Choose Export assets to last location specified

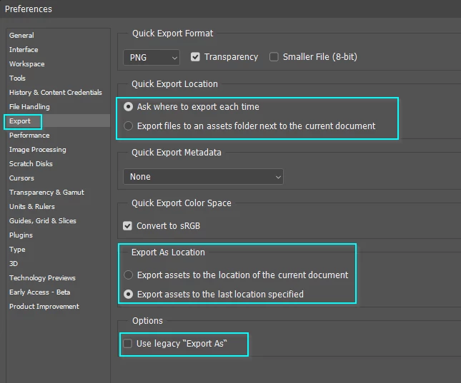click(129, 294)
